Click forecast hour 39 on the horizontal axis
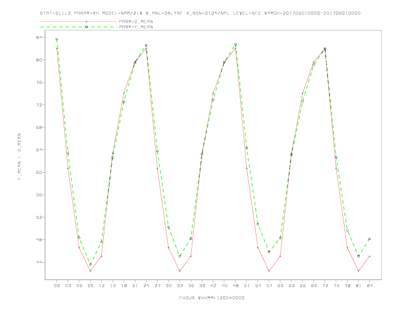403x311 pixels. [x=202, y=286]
